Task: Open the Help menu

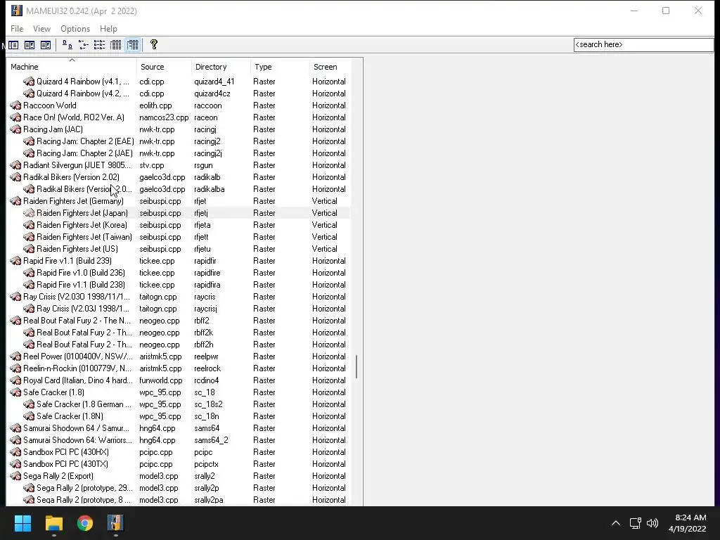Action: (x=108, y=28)
